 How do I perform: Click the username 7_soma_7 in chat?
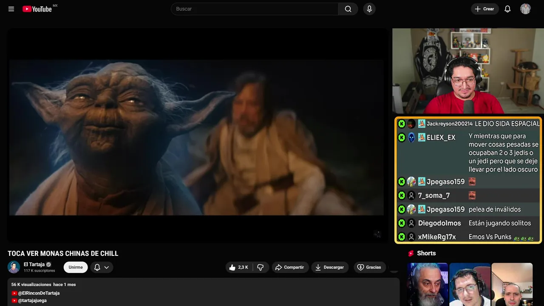433,195
